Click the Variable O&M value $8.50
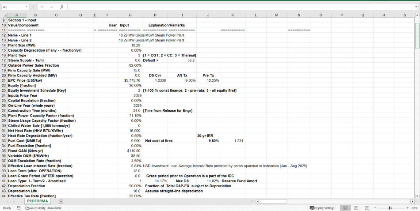The height and width of the screenshot is (211, 420). click(130, 156)
